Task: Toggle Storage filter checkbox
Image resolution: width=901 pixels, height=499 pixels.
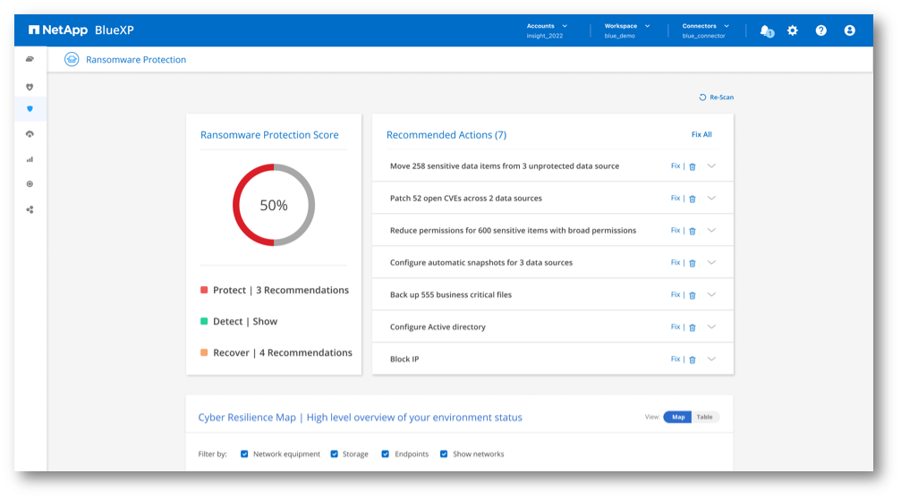Action: click(334, 453)
